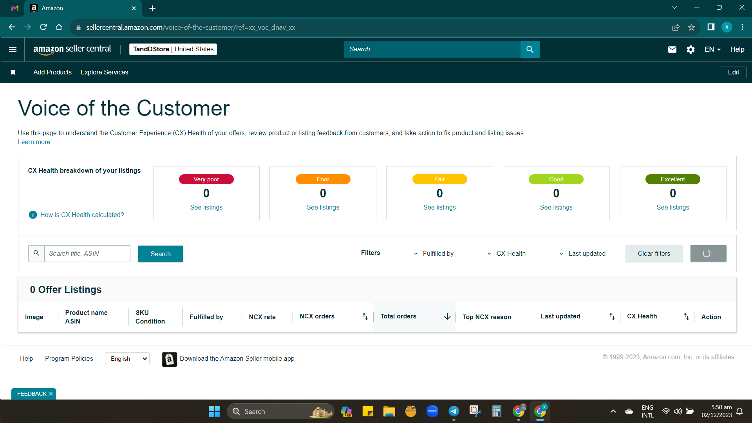Open Download the Amazon Seller mobile app link
The image size is (752, 423).
click(237, 359)
